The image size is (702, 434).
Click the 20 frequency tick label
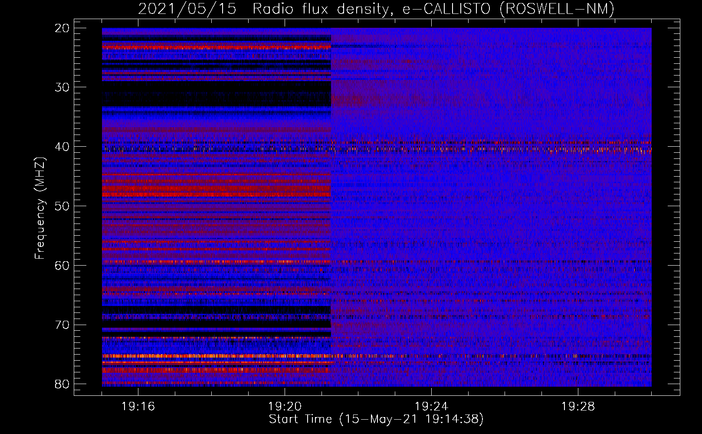click(x=62, y=28)
